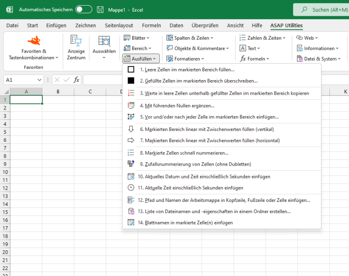
Task: Open the fx Formeln dropdown in ribbon
Action: 255,59
